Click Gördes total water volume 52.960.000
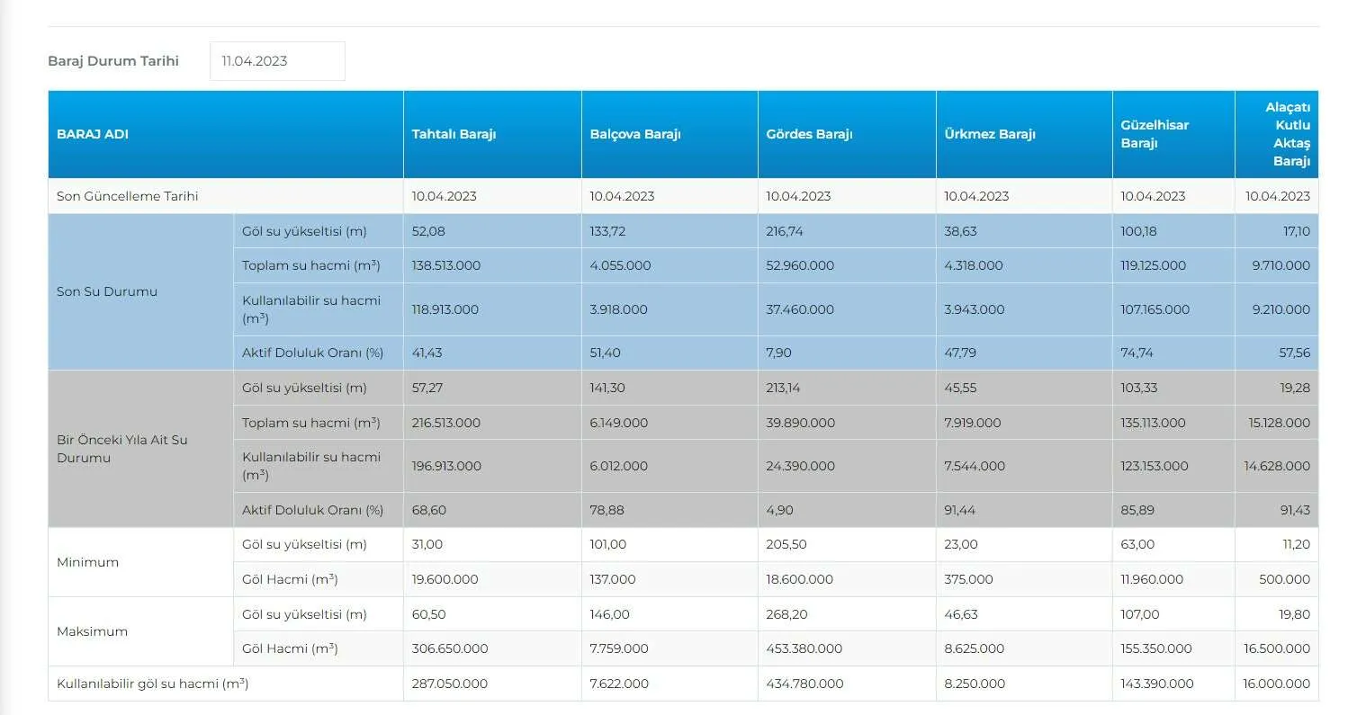This screenshot has height=715, width=1348. tap(800, 265)
